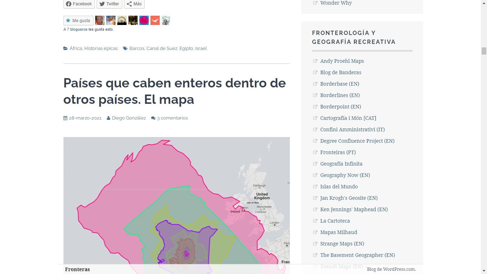
Task: Visit Degree Confluence Project (EN)
Action: coord(357,141)
